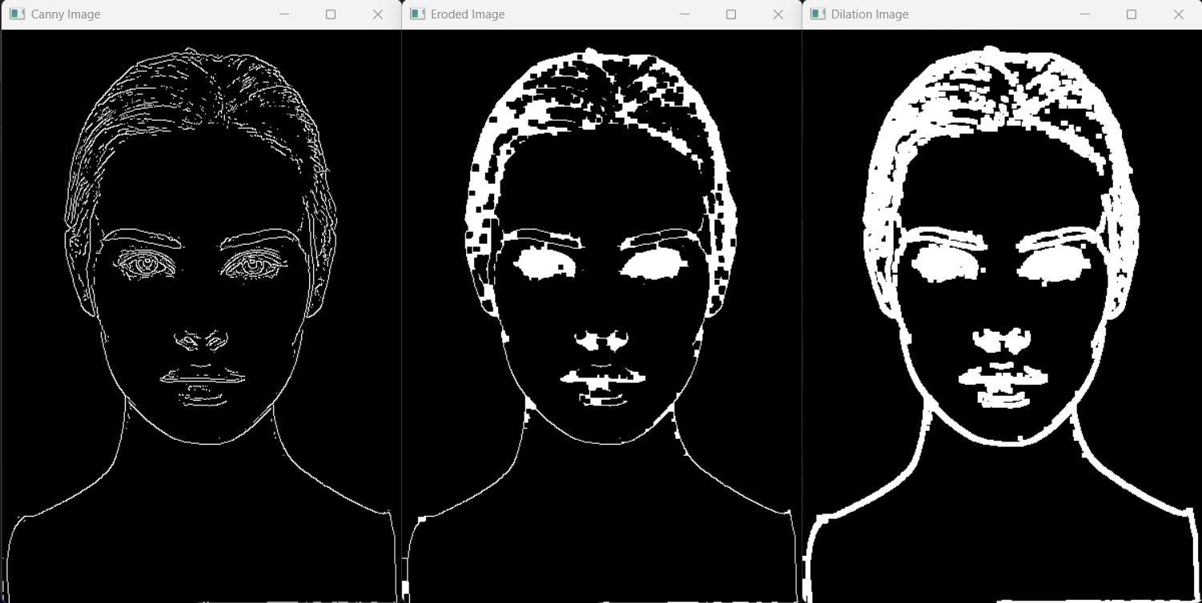Image resolution: width=1202 pixels, height=603 pixels.
Task: Close the Eroded Image window
Action: point(778,14)
